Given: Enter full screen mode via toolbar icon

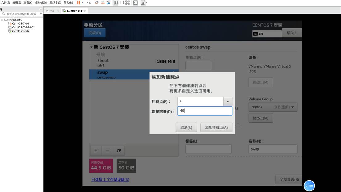Looking at the screenshot, I should coord(128,2).
